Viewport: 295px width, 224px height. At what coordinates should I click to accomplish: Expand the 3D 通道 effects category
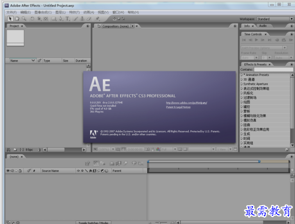click(242, 79)
